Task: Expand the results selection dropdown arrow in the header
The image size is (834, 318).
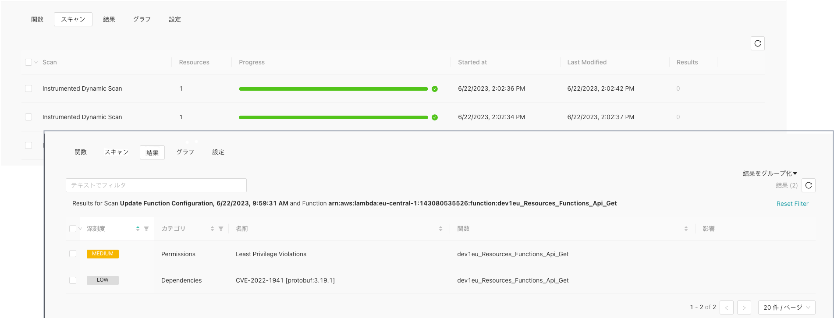Action: [x=80, y=229]
